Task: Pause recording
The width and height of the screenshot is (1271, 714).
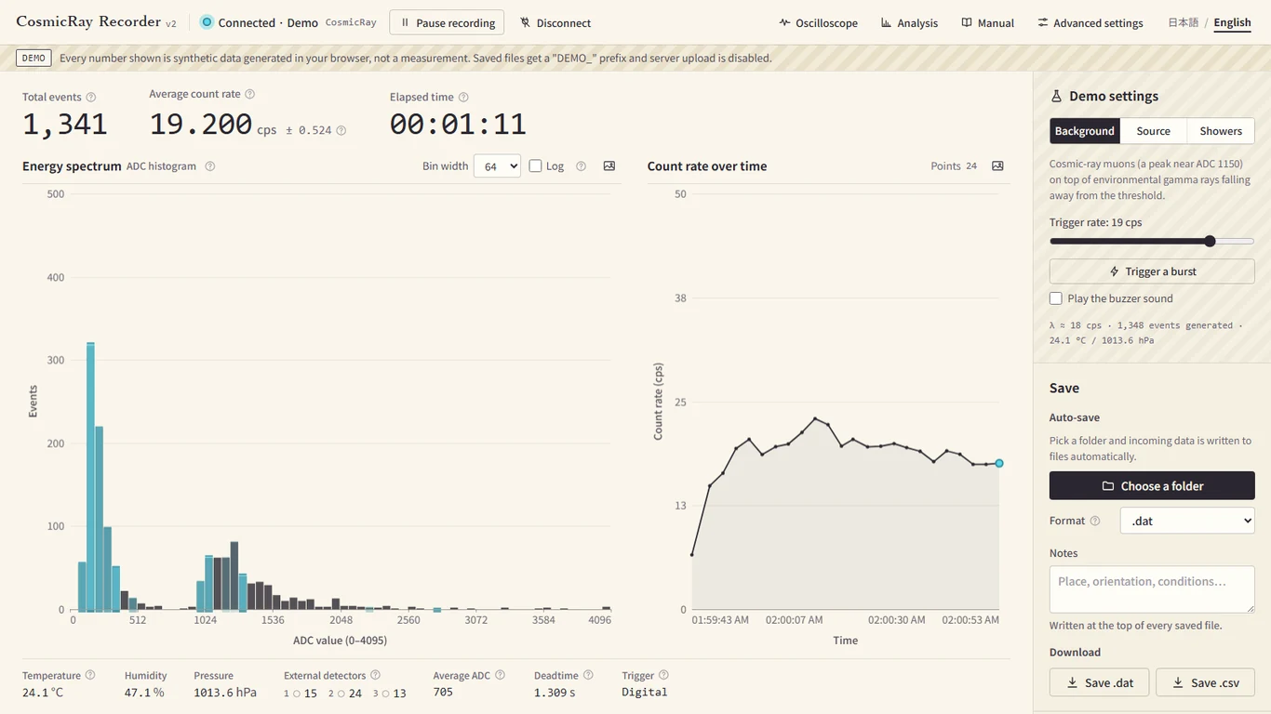Action: tap(447, 22)
